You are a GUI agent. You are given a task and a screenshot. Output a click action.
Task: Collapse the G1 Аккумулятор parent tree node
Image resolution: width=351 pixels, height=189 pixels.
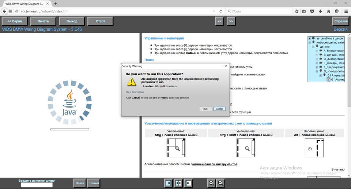[320, 75]
